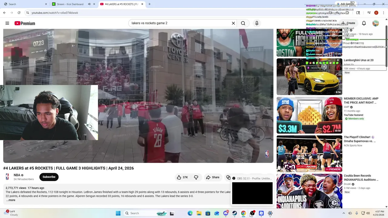The image size is (388, 218).
Task: Open the Create button
Action: click(348, 23)
